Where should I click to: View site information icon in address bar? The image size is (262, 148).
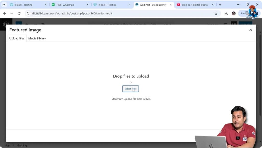point(28,13)
